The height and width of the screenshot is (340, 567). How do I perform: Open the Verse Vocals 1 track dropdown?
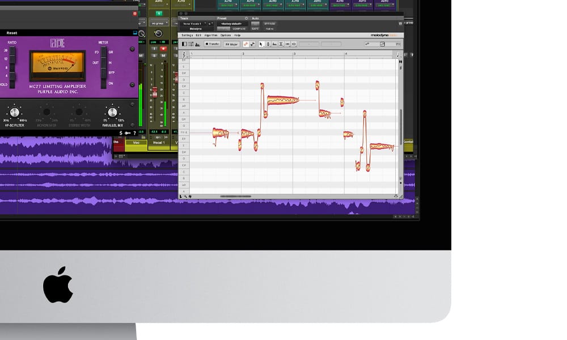tap(193, 24)
